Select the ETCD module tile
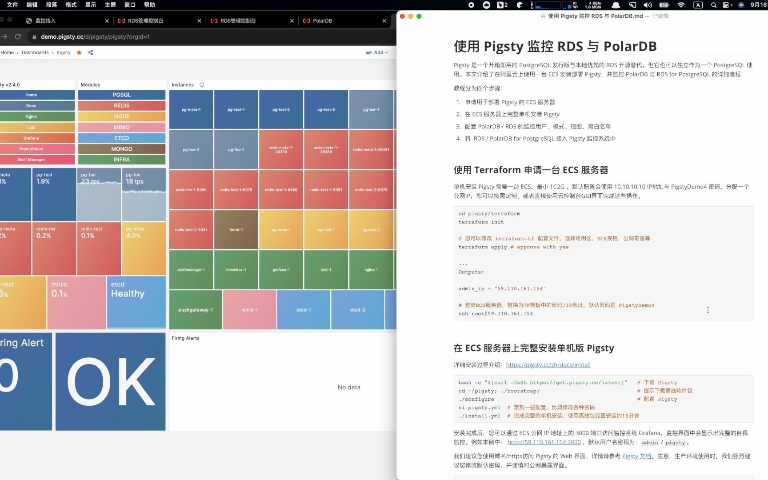The height and width of the screenshot is (480, 768). [122, 138]
